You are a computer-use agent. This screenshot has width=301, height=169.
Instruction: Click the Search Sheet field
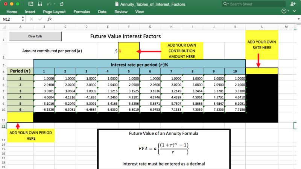pyautogui.click(x=254, y=4)
